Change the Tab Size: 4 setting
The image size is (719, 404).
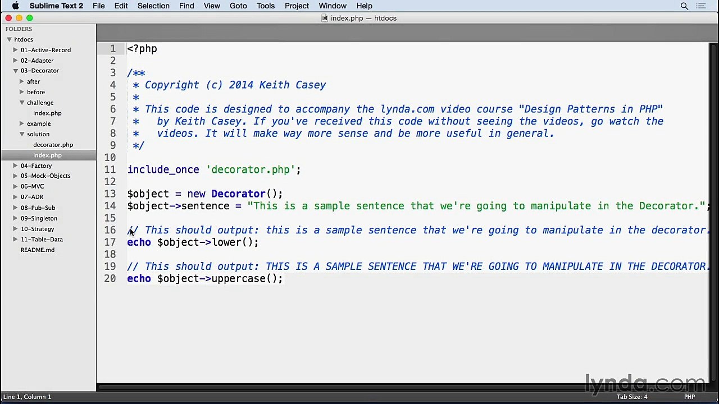(x=632, y=397)
